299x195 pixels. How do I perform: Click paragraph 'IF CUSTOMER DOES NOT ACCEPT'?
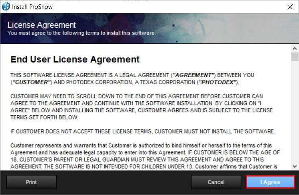click(142, 131)
